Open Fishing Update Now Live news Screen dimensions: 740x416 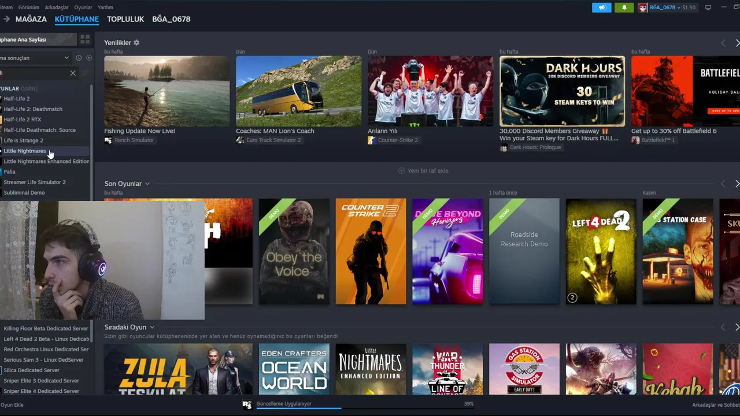click(139, 131)
